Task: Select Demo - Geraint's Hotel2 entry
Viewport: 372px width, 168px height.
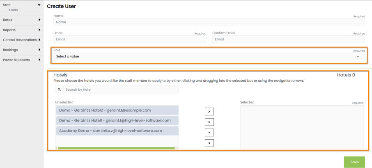Action: (117, 110)
